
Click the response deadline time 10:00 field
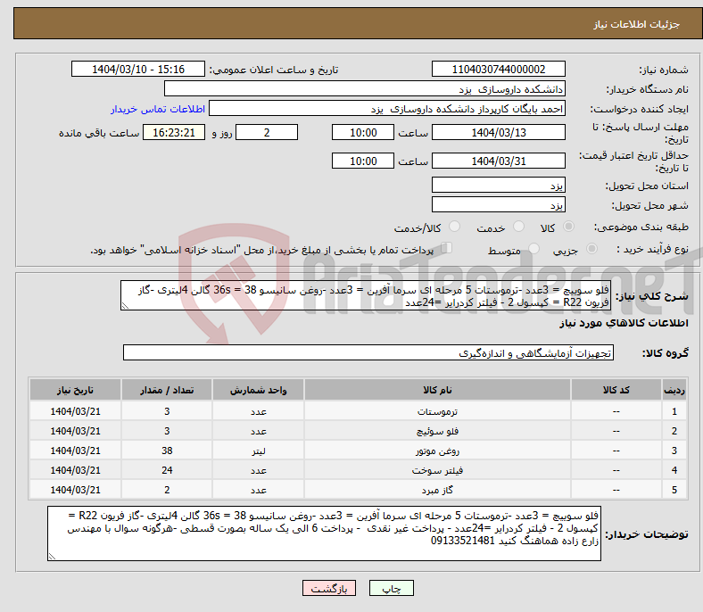363,133
